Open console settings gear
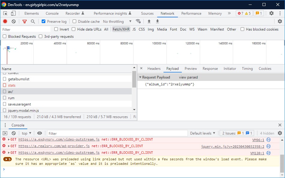 coord(280,133)
